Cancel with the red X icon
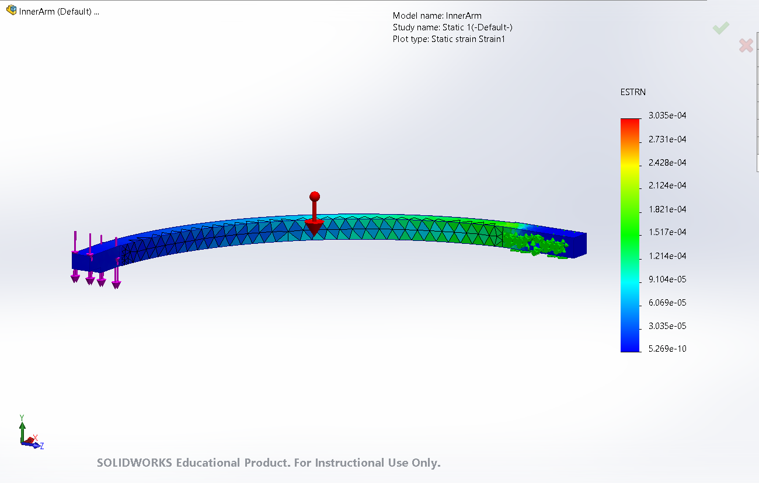This screenshot has height=483, width=759. pos(746,45)
